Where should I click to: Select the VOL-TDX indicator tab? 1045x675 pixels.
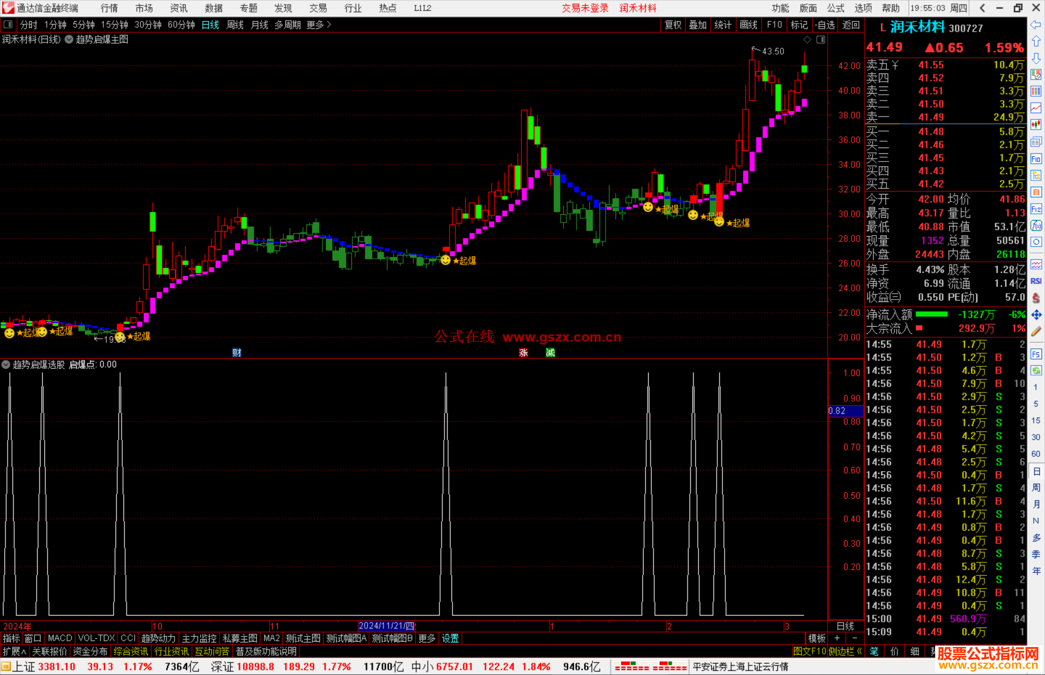coord(96,639)
